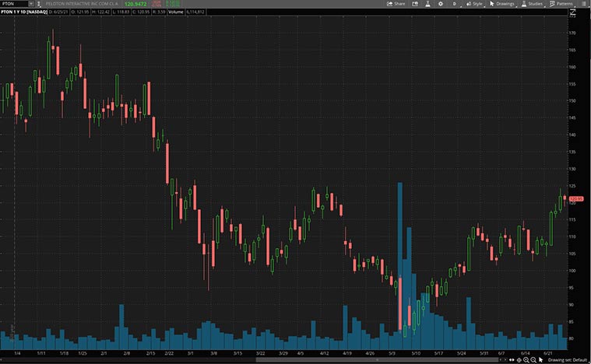This screenshot has height=364, width=591.
Task: Open the Drawings menu
Action: [x=502, y=4]
